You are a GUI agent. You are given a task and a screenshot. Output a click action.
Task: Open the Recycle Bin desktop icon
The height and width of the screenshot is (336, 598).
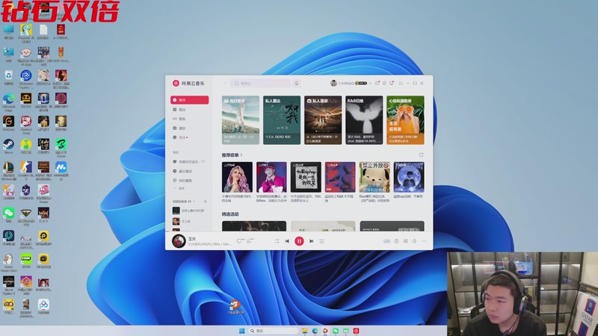tap(8, 78)
